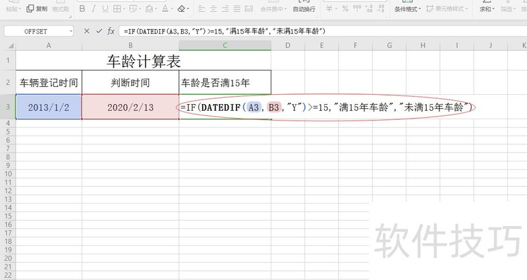The height and width of the screenshot is (280, 527).
Task: Select cell containing 2020/2/13
Action: (x=130, y=107)
